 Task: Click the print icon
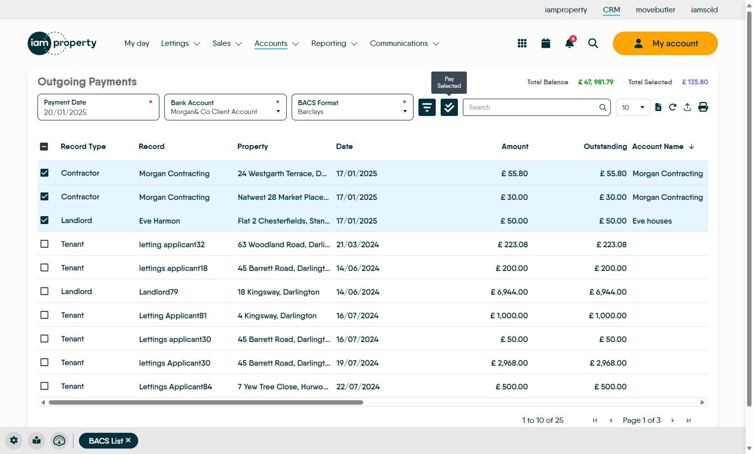coord(703,107)
